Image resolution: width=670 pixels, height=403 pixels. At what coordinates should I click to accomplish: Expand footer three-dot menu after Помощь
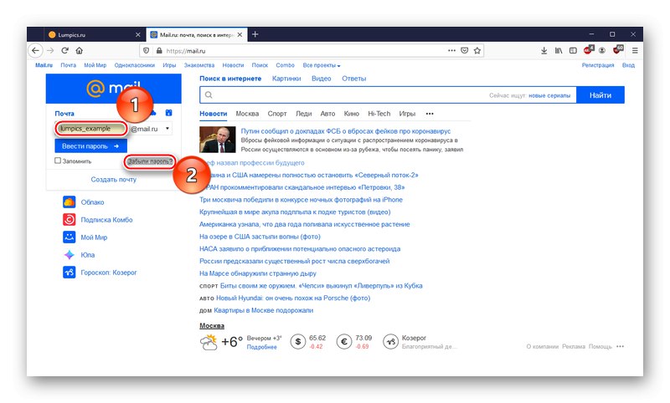click(x=620, y=346)
